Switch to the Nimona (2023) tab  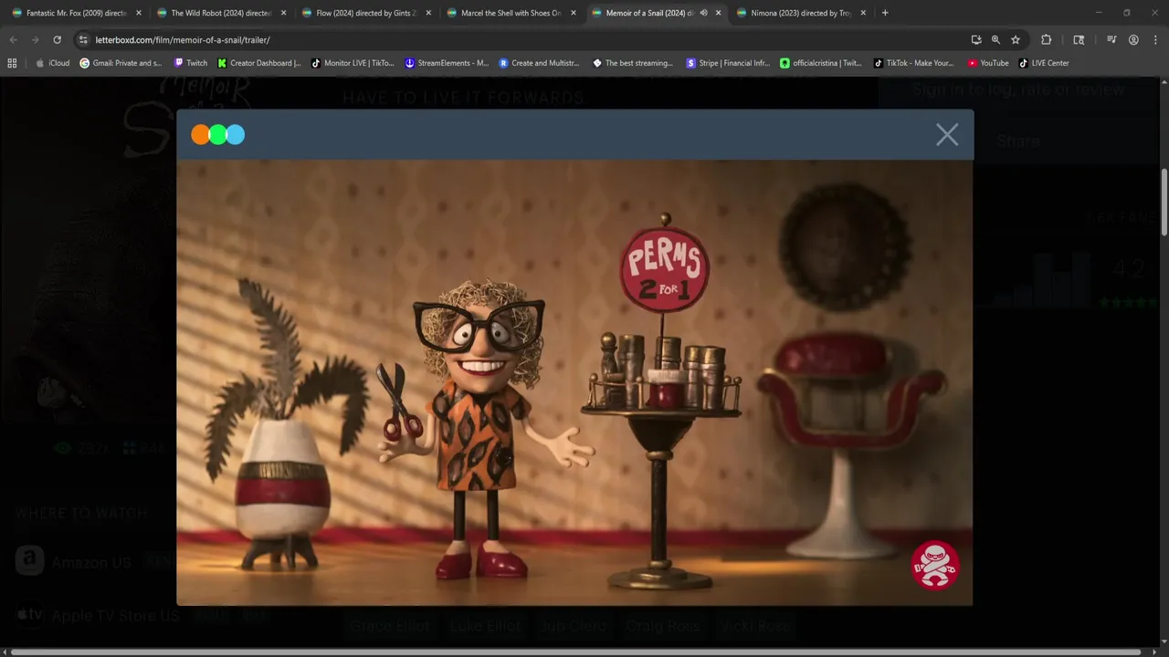coord(801,13)
